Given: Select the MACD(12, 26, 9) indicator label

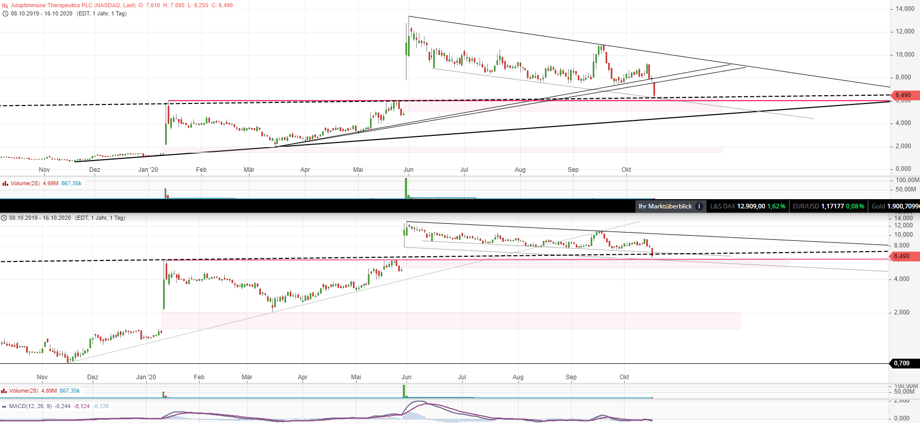Looking at the screenshot, I should pyautogui.click(x=30, y=406).
